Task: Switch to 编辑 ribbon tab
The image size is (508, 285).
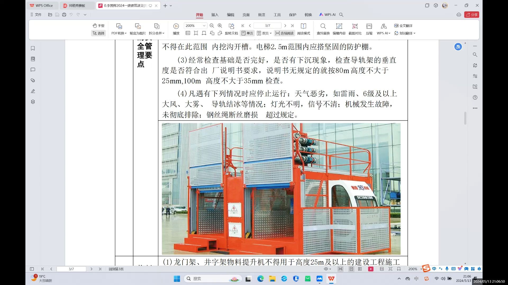Action: pyautogui.click(x=230, y=15)
